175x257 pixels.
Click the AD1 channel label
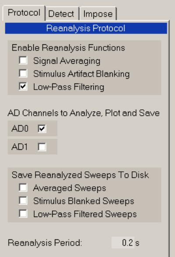pyautogui.click(x=19, y=147)
